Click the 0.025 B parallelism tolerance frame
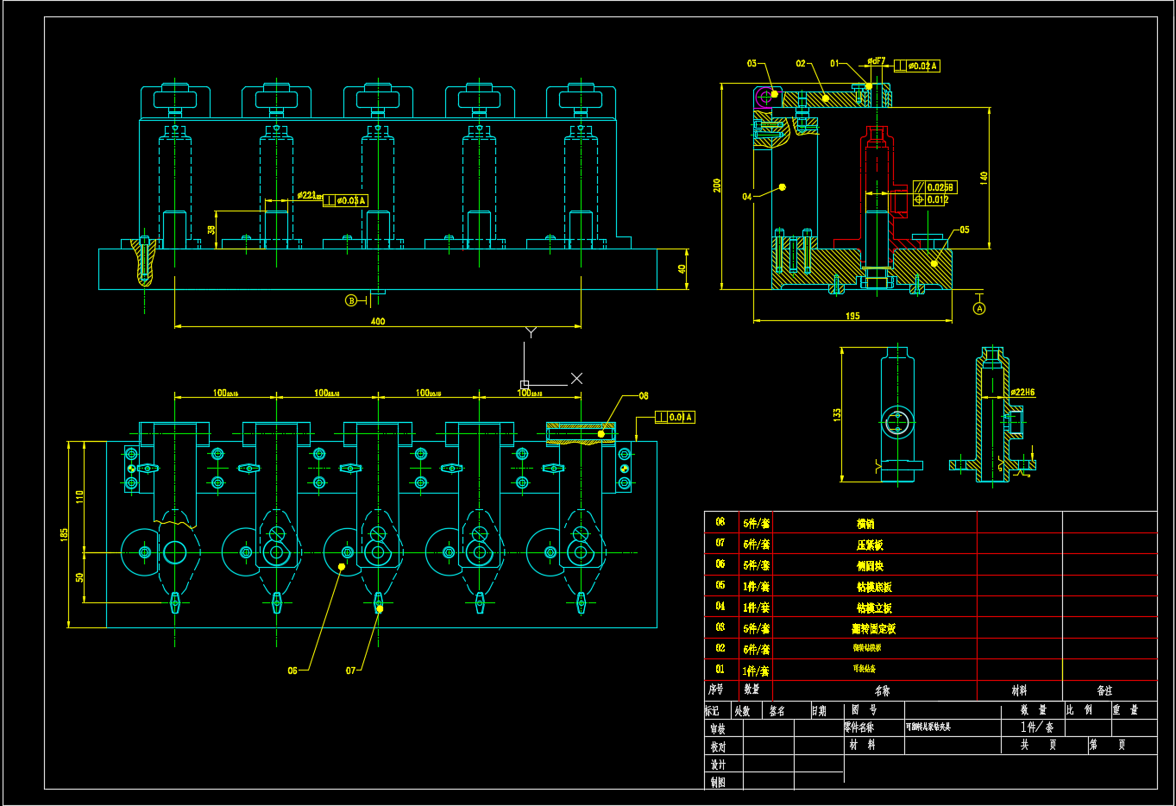Viewport: 1176px width, 806px height. (934, 187)
